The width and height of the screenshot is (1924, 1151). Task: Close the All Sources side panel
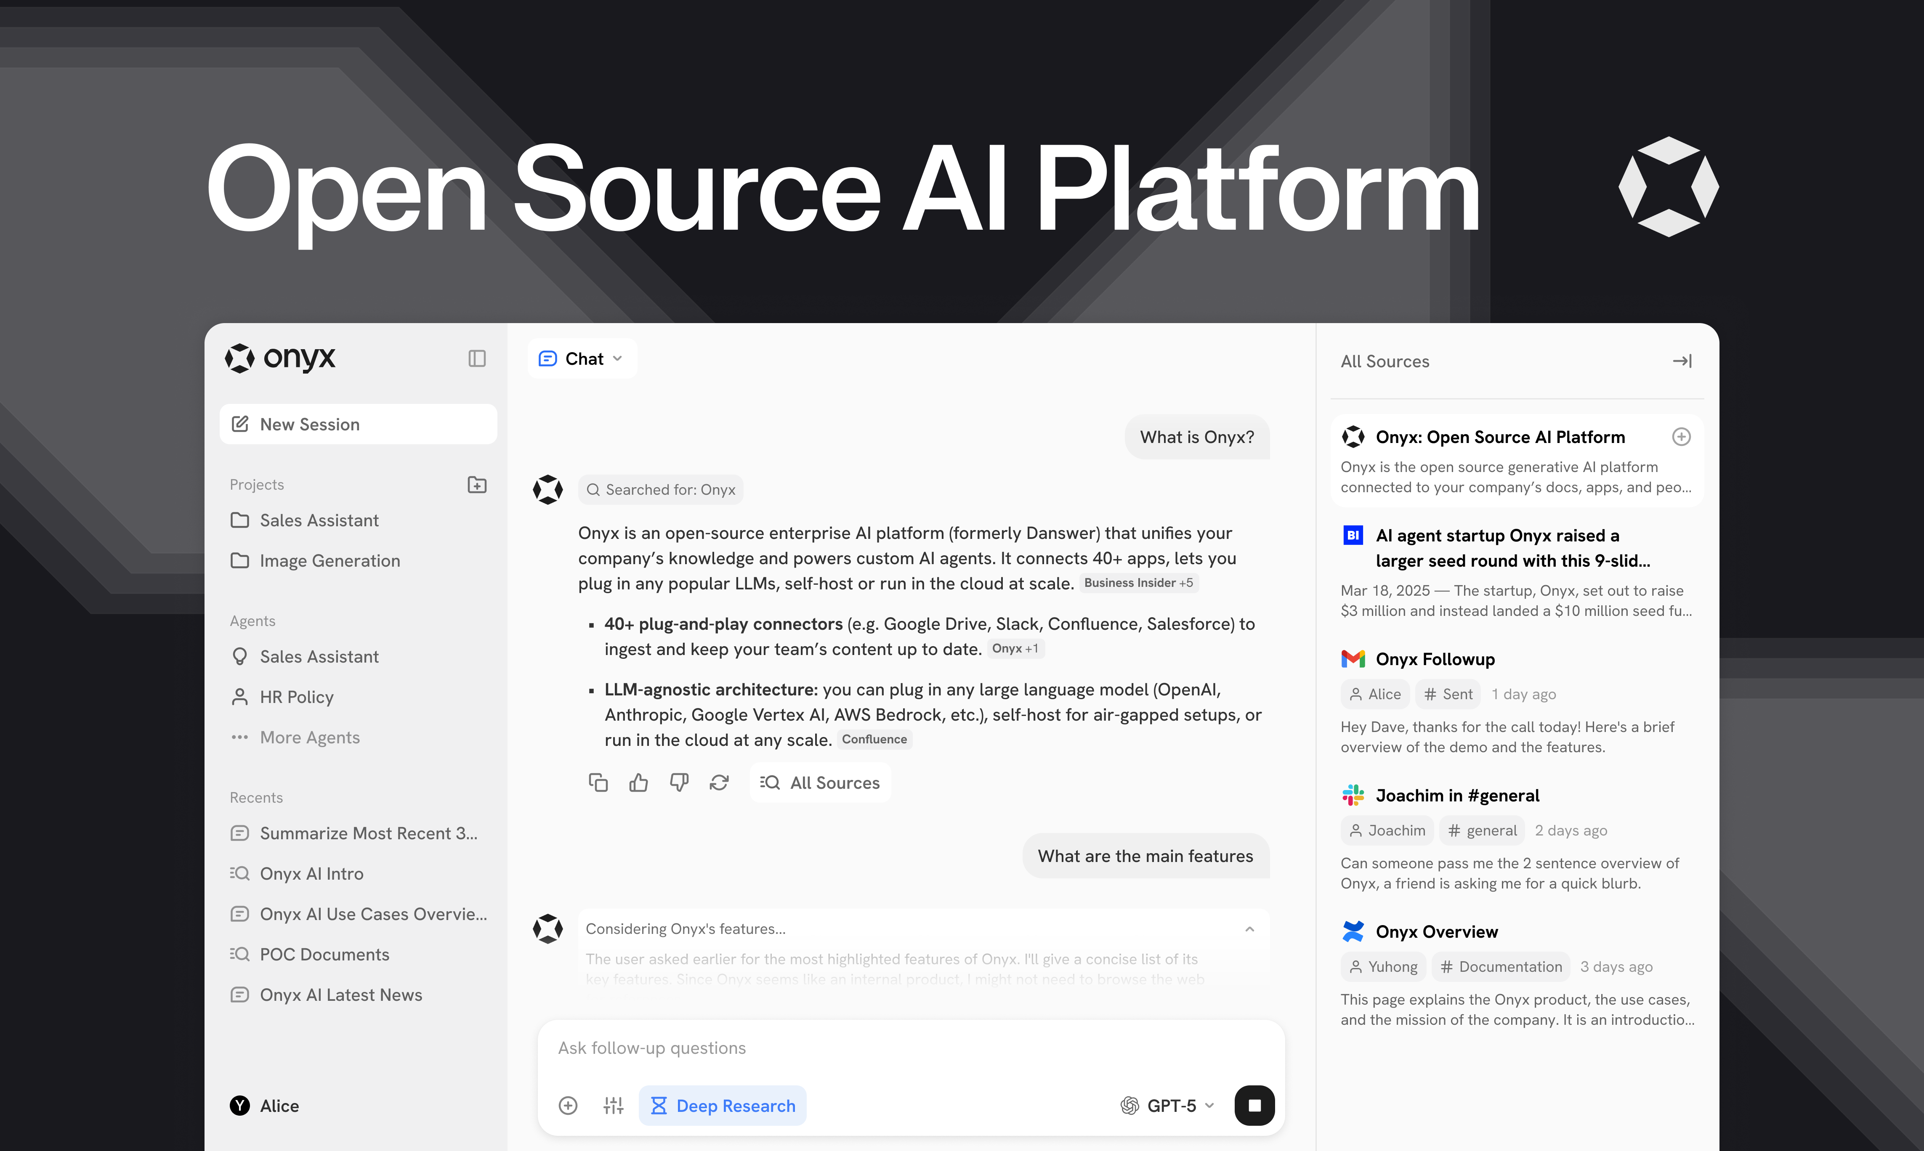click(1681, 361)
